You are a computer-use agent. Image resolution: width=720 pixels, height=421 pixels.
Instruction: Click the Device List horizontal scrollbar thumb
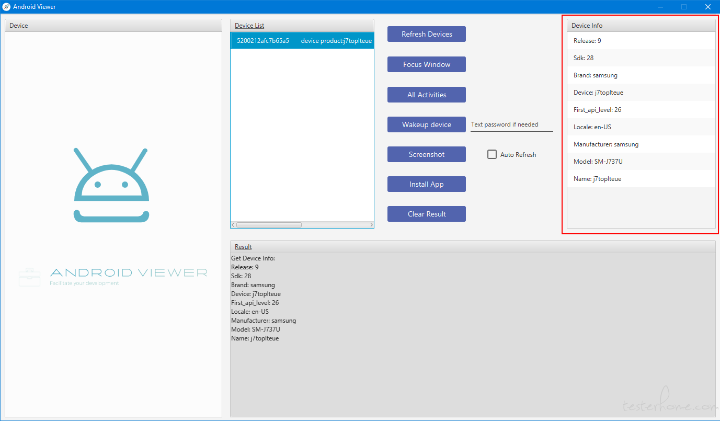[269, 225]
